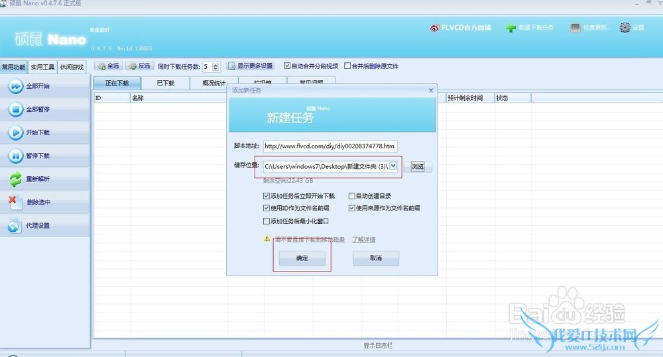
Task: Click the 名称 column header
Action: pyautogui.click(x=178, y=98)
